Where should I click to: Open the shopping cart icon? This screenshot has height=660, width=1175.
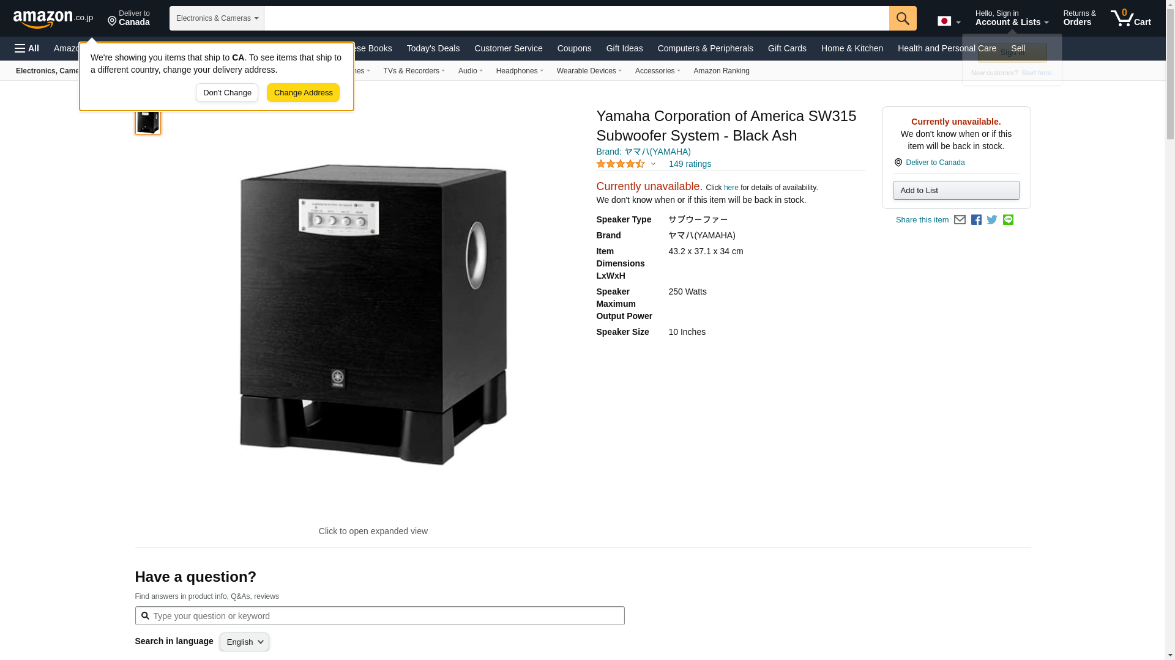coord(1131,18)
